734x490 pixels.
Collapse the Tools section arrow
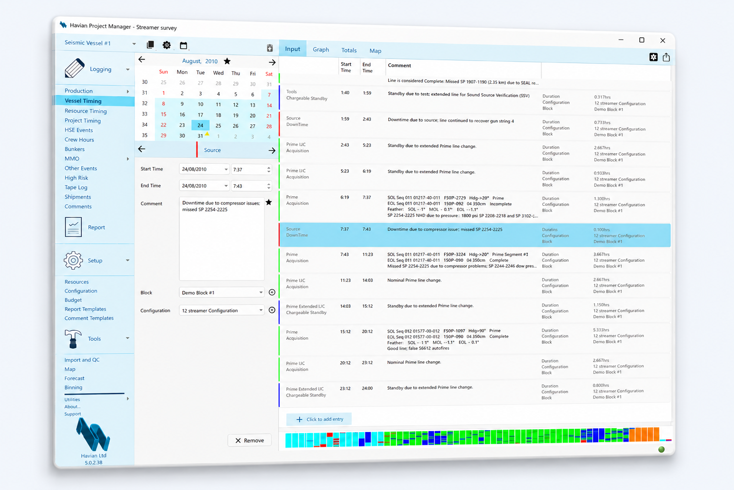tap(128, 338)
